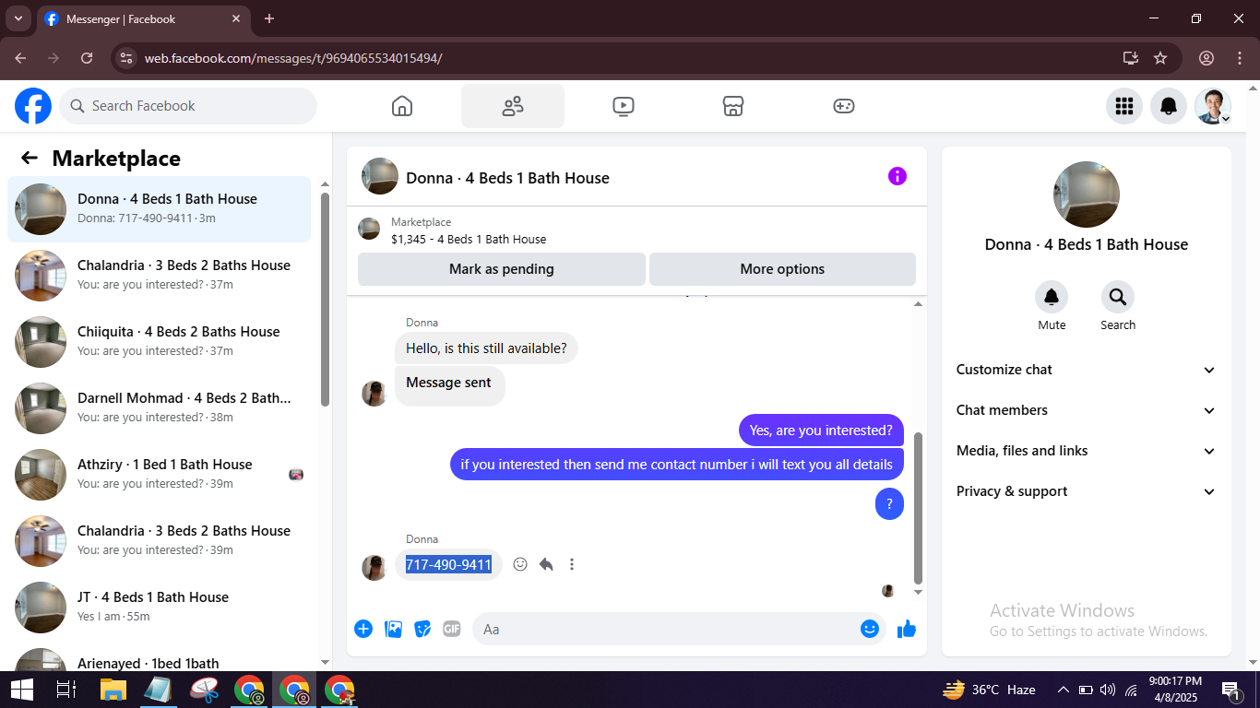Open the notifications bell in the Facebook header
The image size is (1260, 708).
pyautogui.click(x=1169, y=106)
